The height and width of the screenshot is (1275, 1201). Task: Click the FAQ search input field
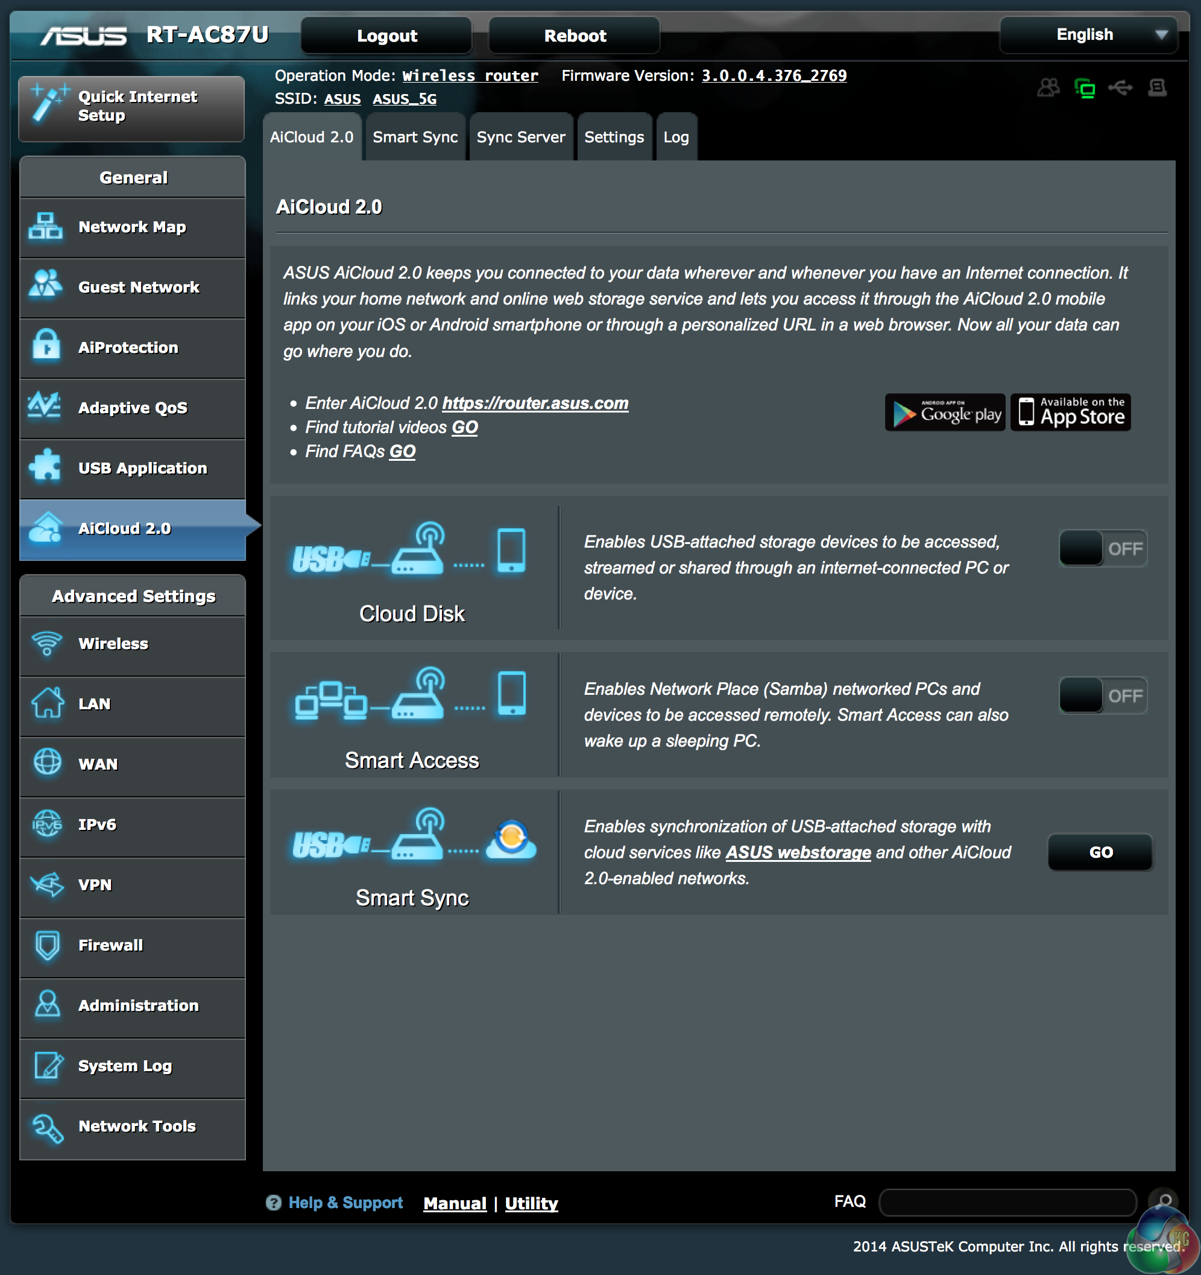[1007, 1202]
